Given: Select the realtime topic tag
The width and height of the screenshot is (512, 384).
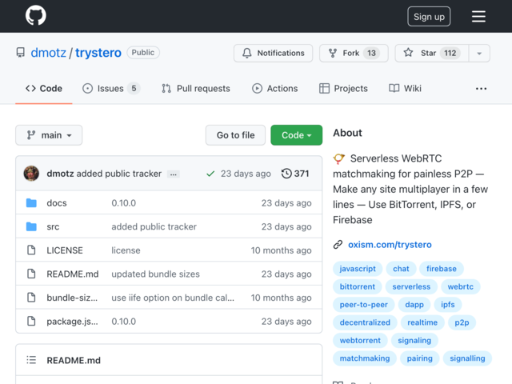Looking at the screenshot, I should pos(422,322).
